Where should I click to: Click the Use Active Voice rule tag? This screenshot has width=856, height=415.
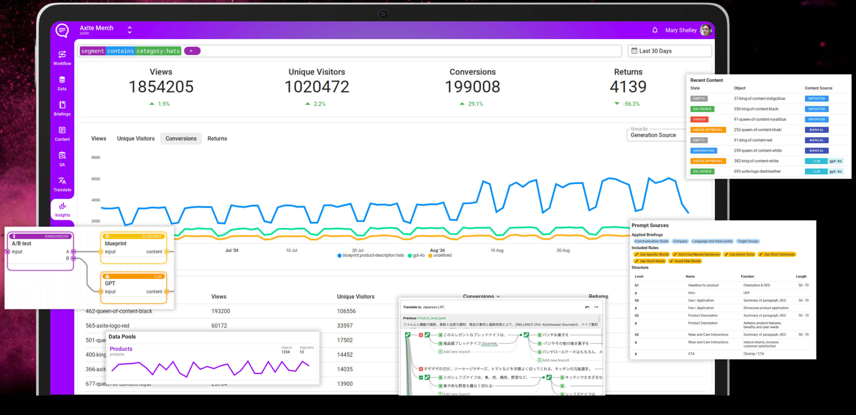pyautogui.click(x=739, y=254)
